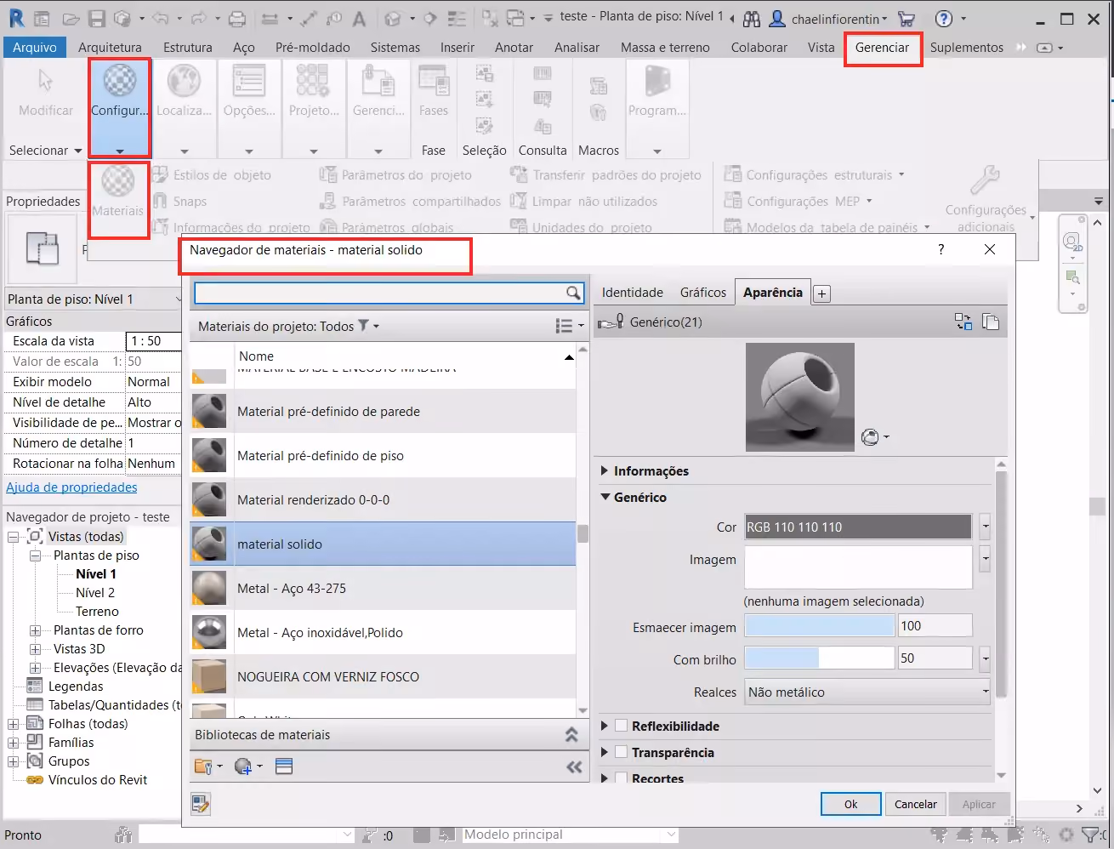Confirm the dialog with the Ok button
The height and width of the screenshot is (849, 1114).
click(x=850, y=804)
